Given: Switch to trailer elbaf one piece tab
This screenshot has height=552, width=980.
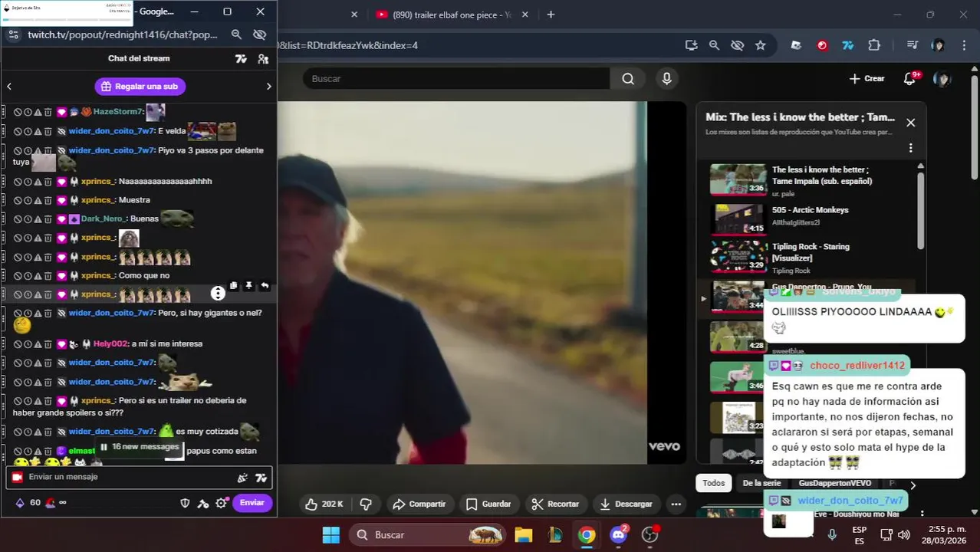Looking at the screenshot, I should [x=451, y=15].
